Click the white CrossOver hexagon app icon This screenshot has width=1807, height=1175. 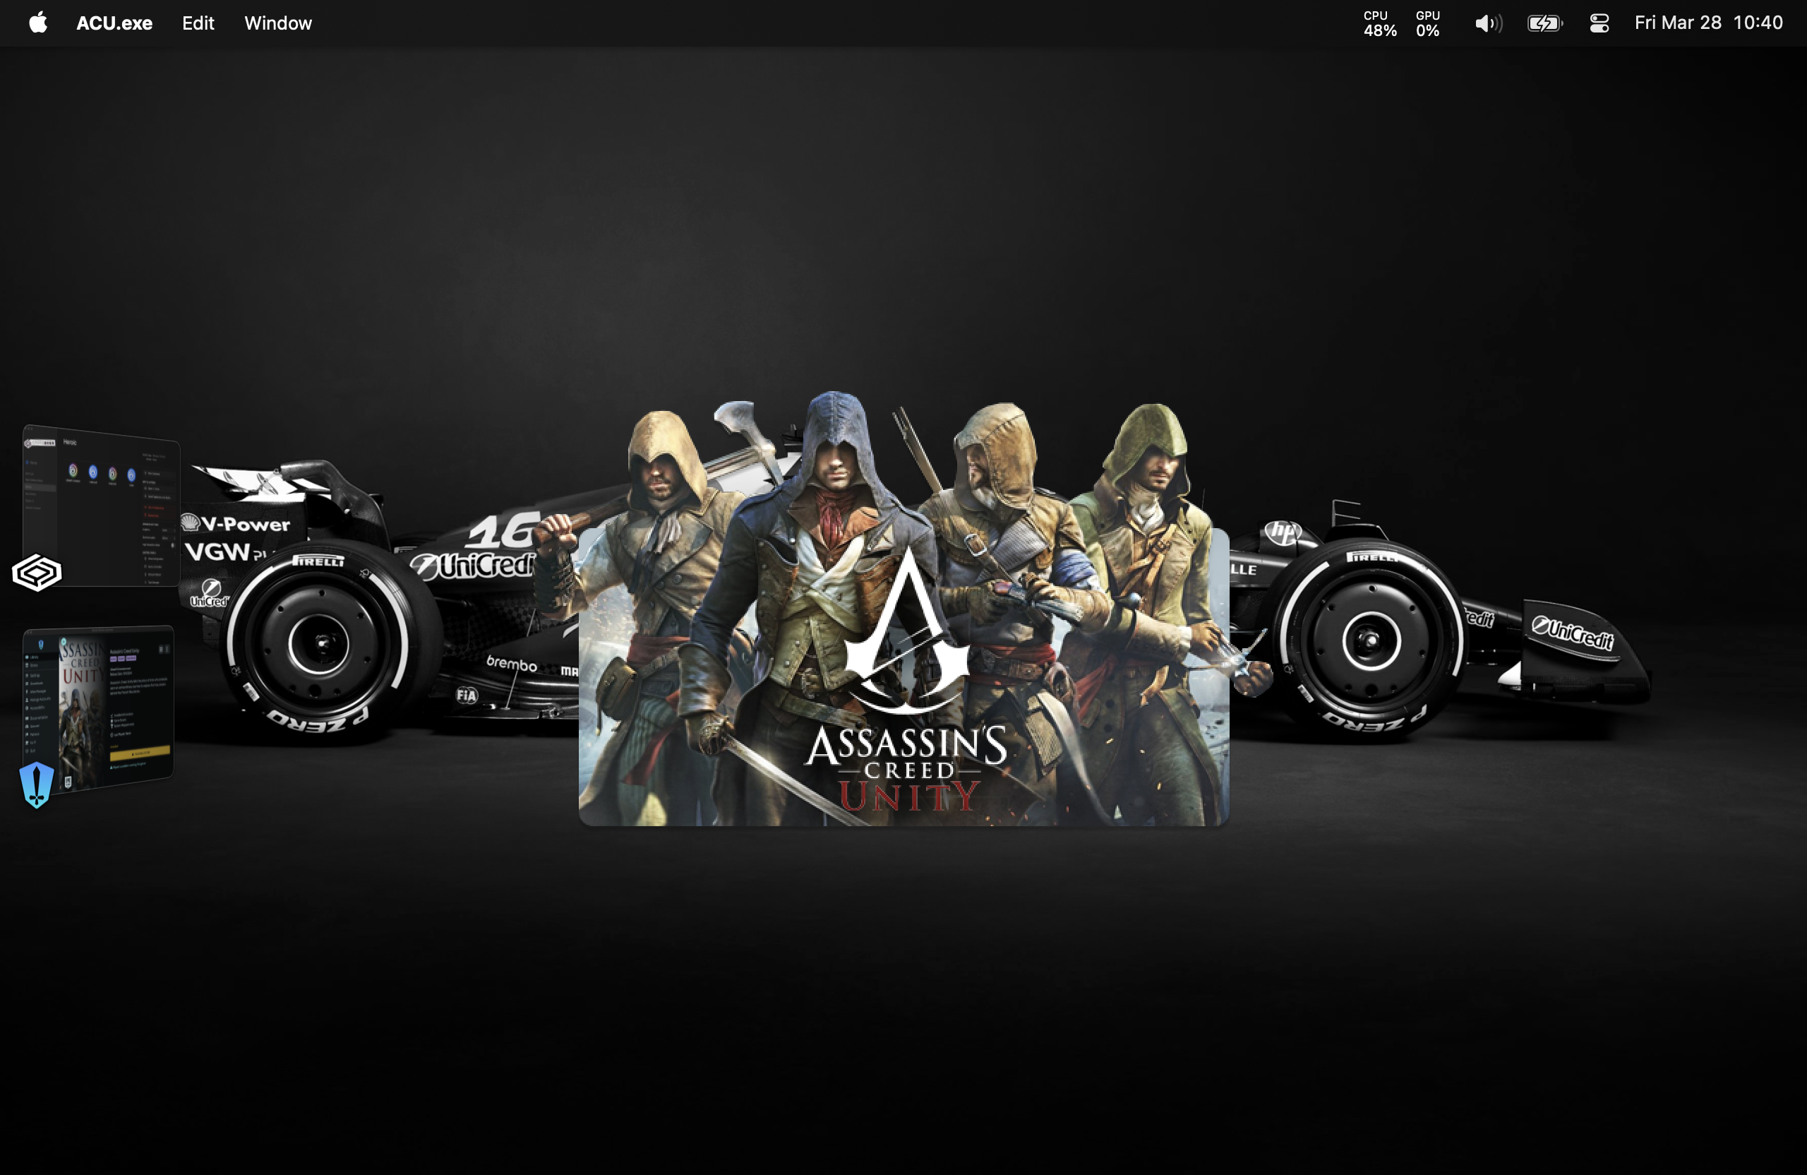[37, 573]
